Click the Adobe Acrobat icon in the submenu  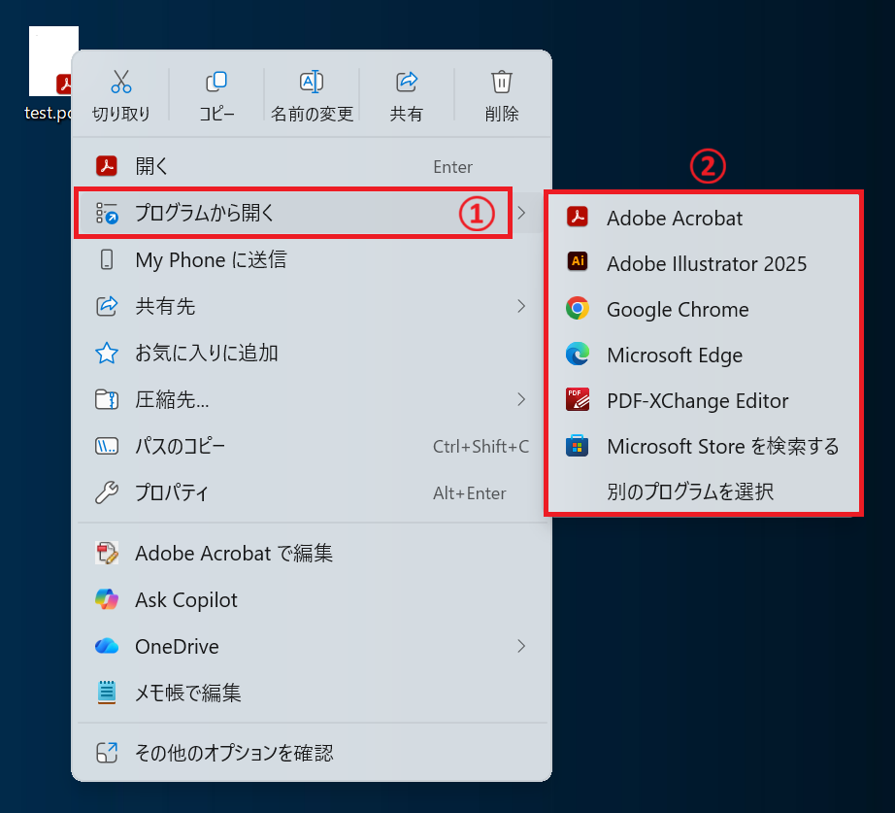579,218
